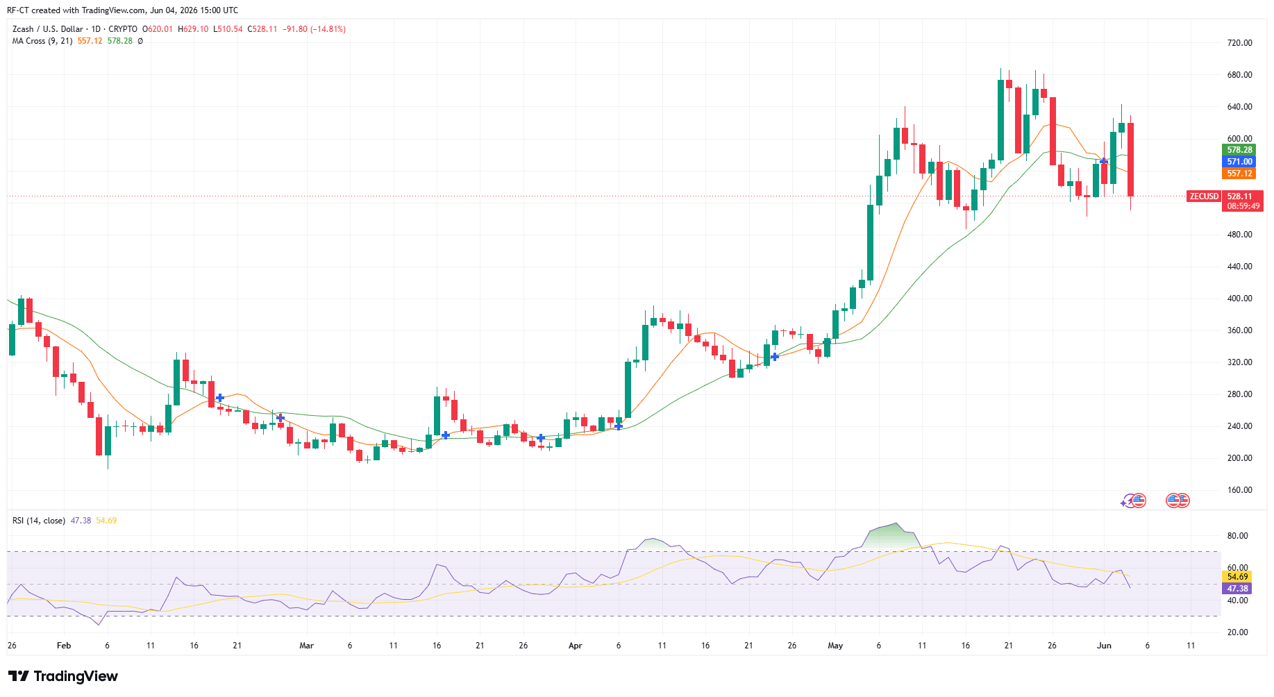
Task: Click the 08:59:49 bar countdown timer
Action: [x=1242, y=206]
